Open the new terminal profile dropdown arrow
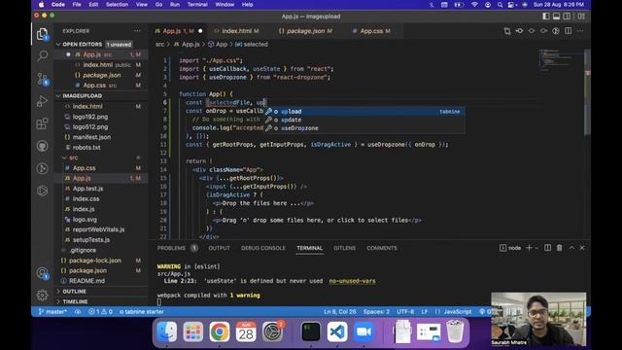622x350 pixels. (x=536, y=248)
